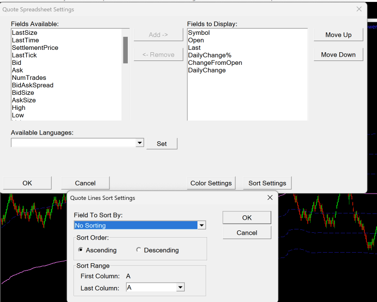The image size is (377, 302).
Task: Cancel the Quote Lines Sort Settings dialog
Action: 247,232
